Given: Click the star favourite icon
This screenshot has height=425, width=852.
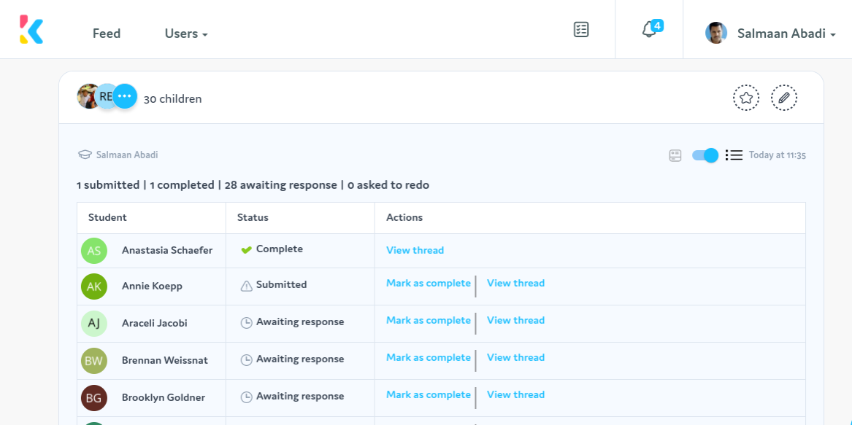Looking at the screenshot, I should pyautogui.click(x=746, y=98).
